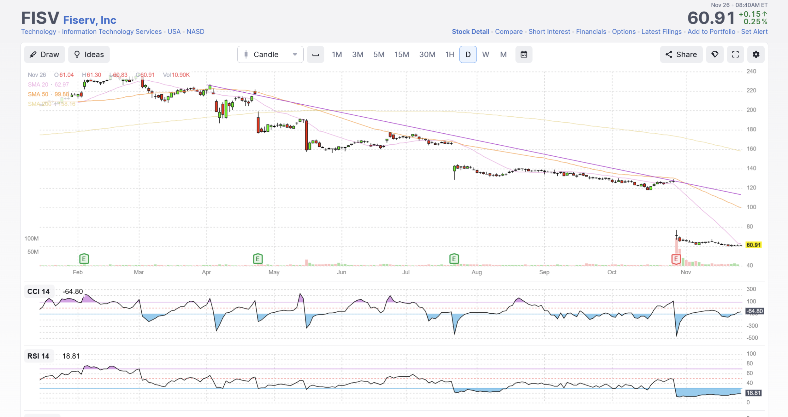Enter fullscreen chart mode
This screenshot has height=417, width=788.
(x=735, y=55)
